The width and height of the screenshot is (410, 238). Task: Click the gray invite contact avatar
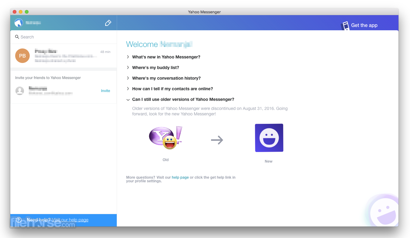pyautogui.click(x=20, y=91)
